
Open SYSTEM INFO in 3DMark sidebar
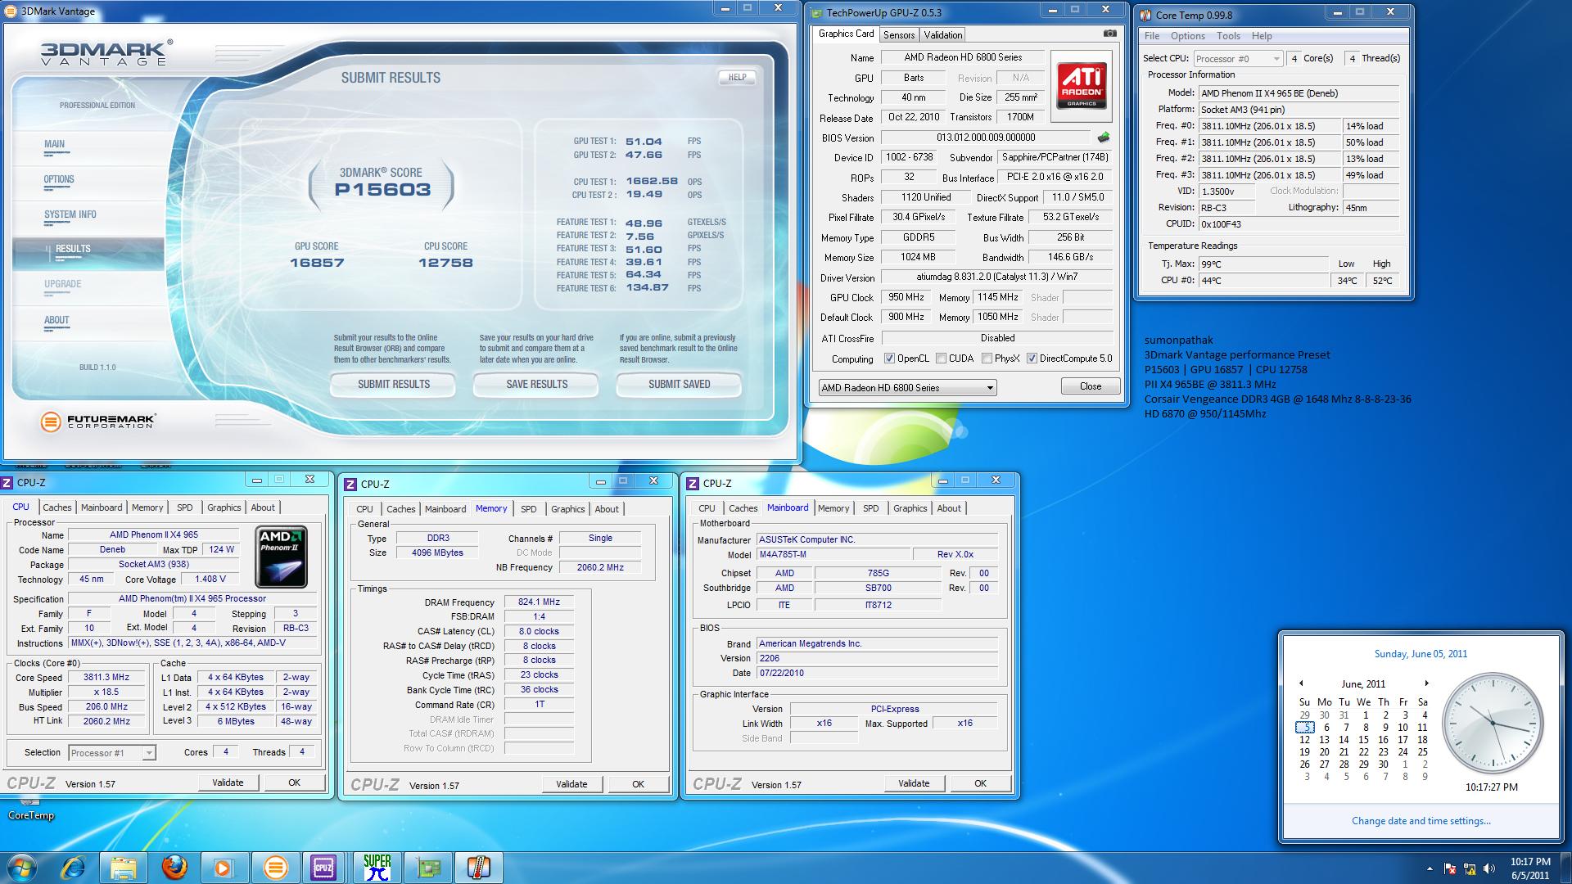70,214
